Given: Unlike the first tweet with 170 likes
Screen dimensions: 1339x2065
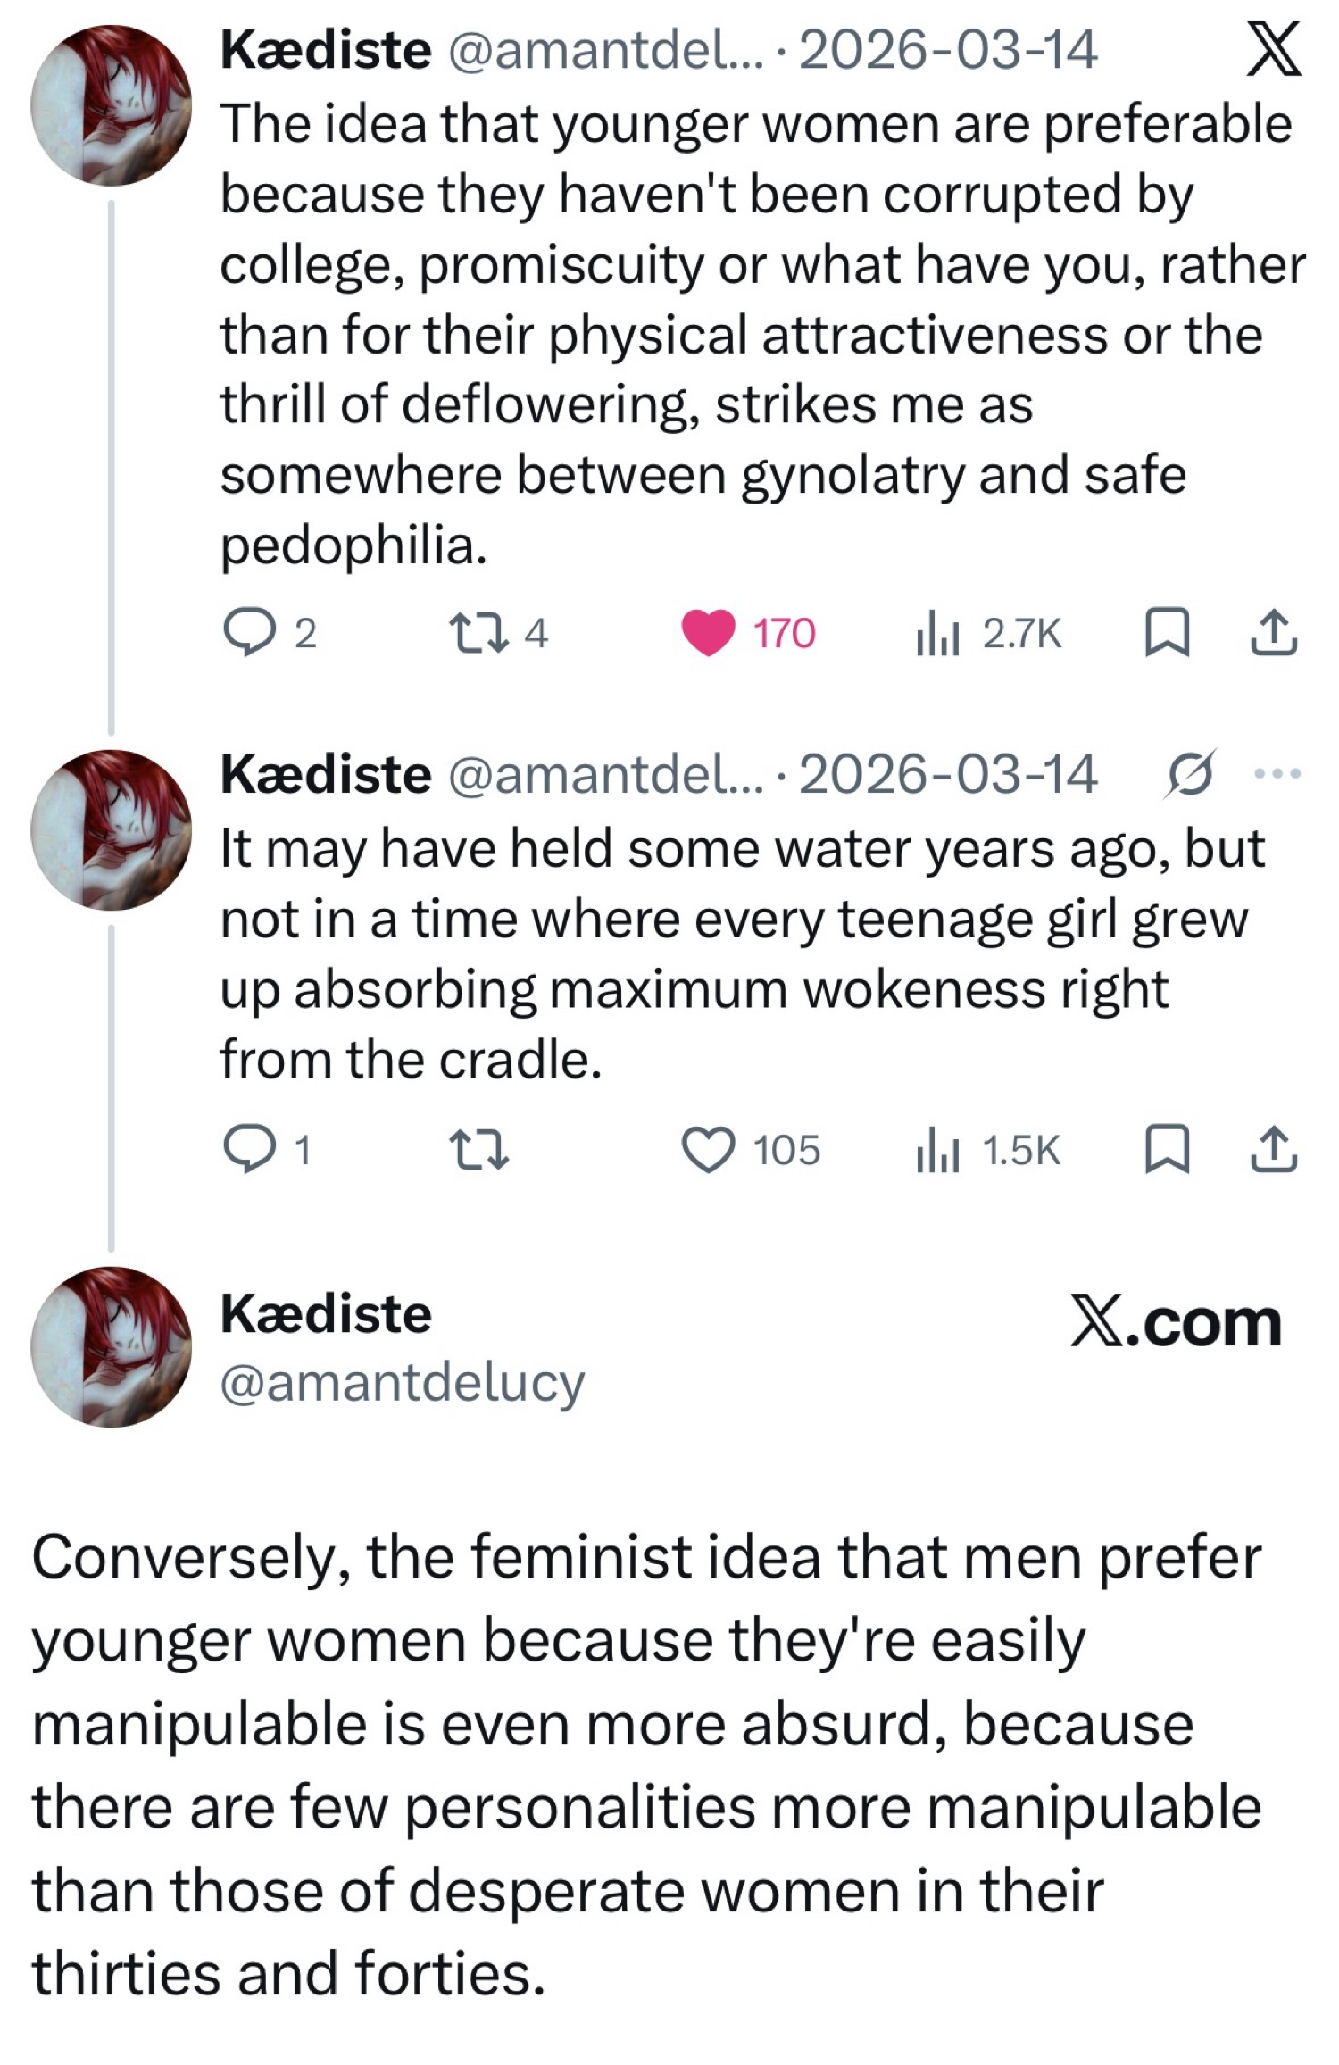Looking at the screenshot, I should 709,632.
